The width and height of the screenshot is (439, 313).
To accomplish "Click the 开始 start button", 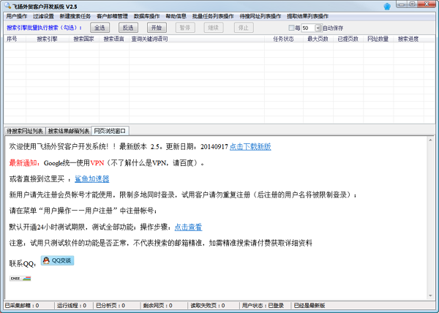I will [157, 27].
